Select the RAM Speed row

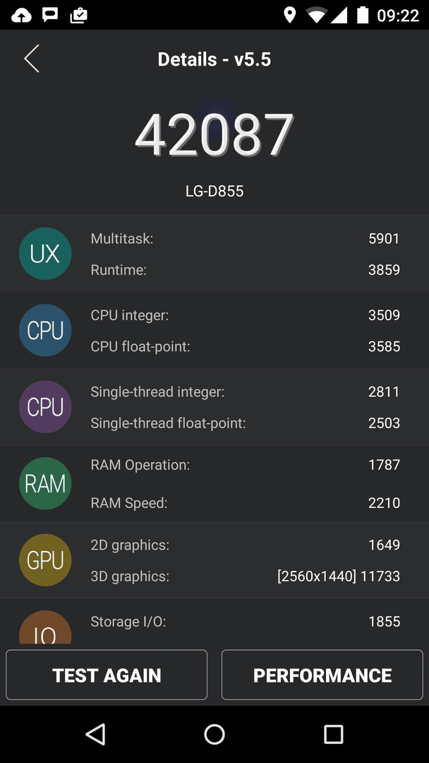[245, 503]
